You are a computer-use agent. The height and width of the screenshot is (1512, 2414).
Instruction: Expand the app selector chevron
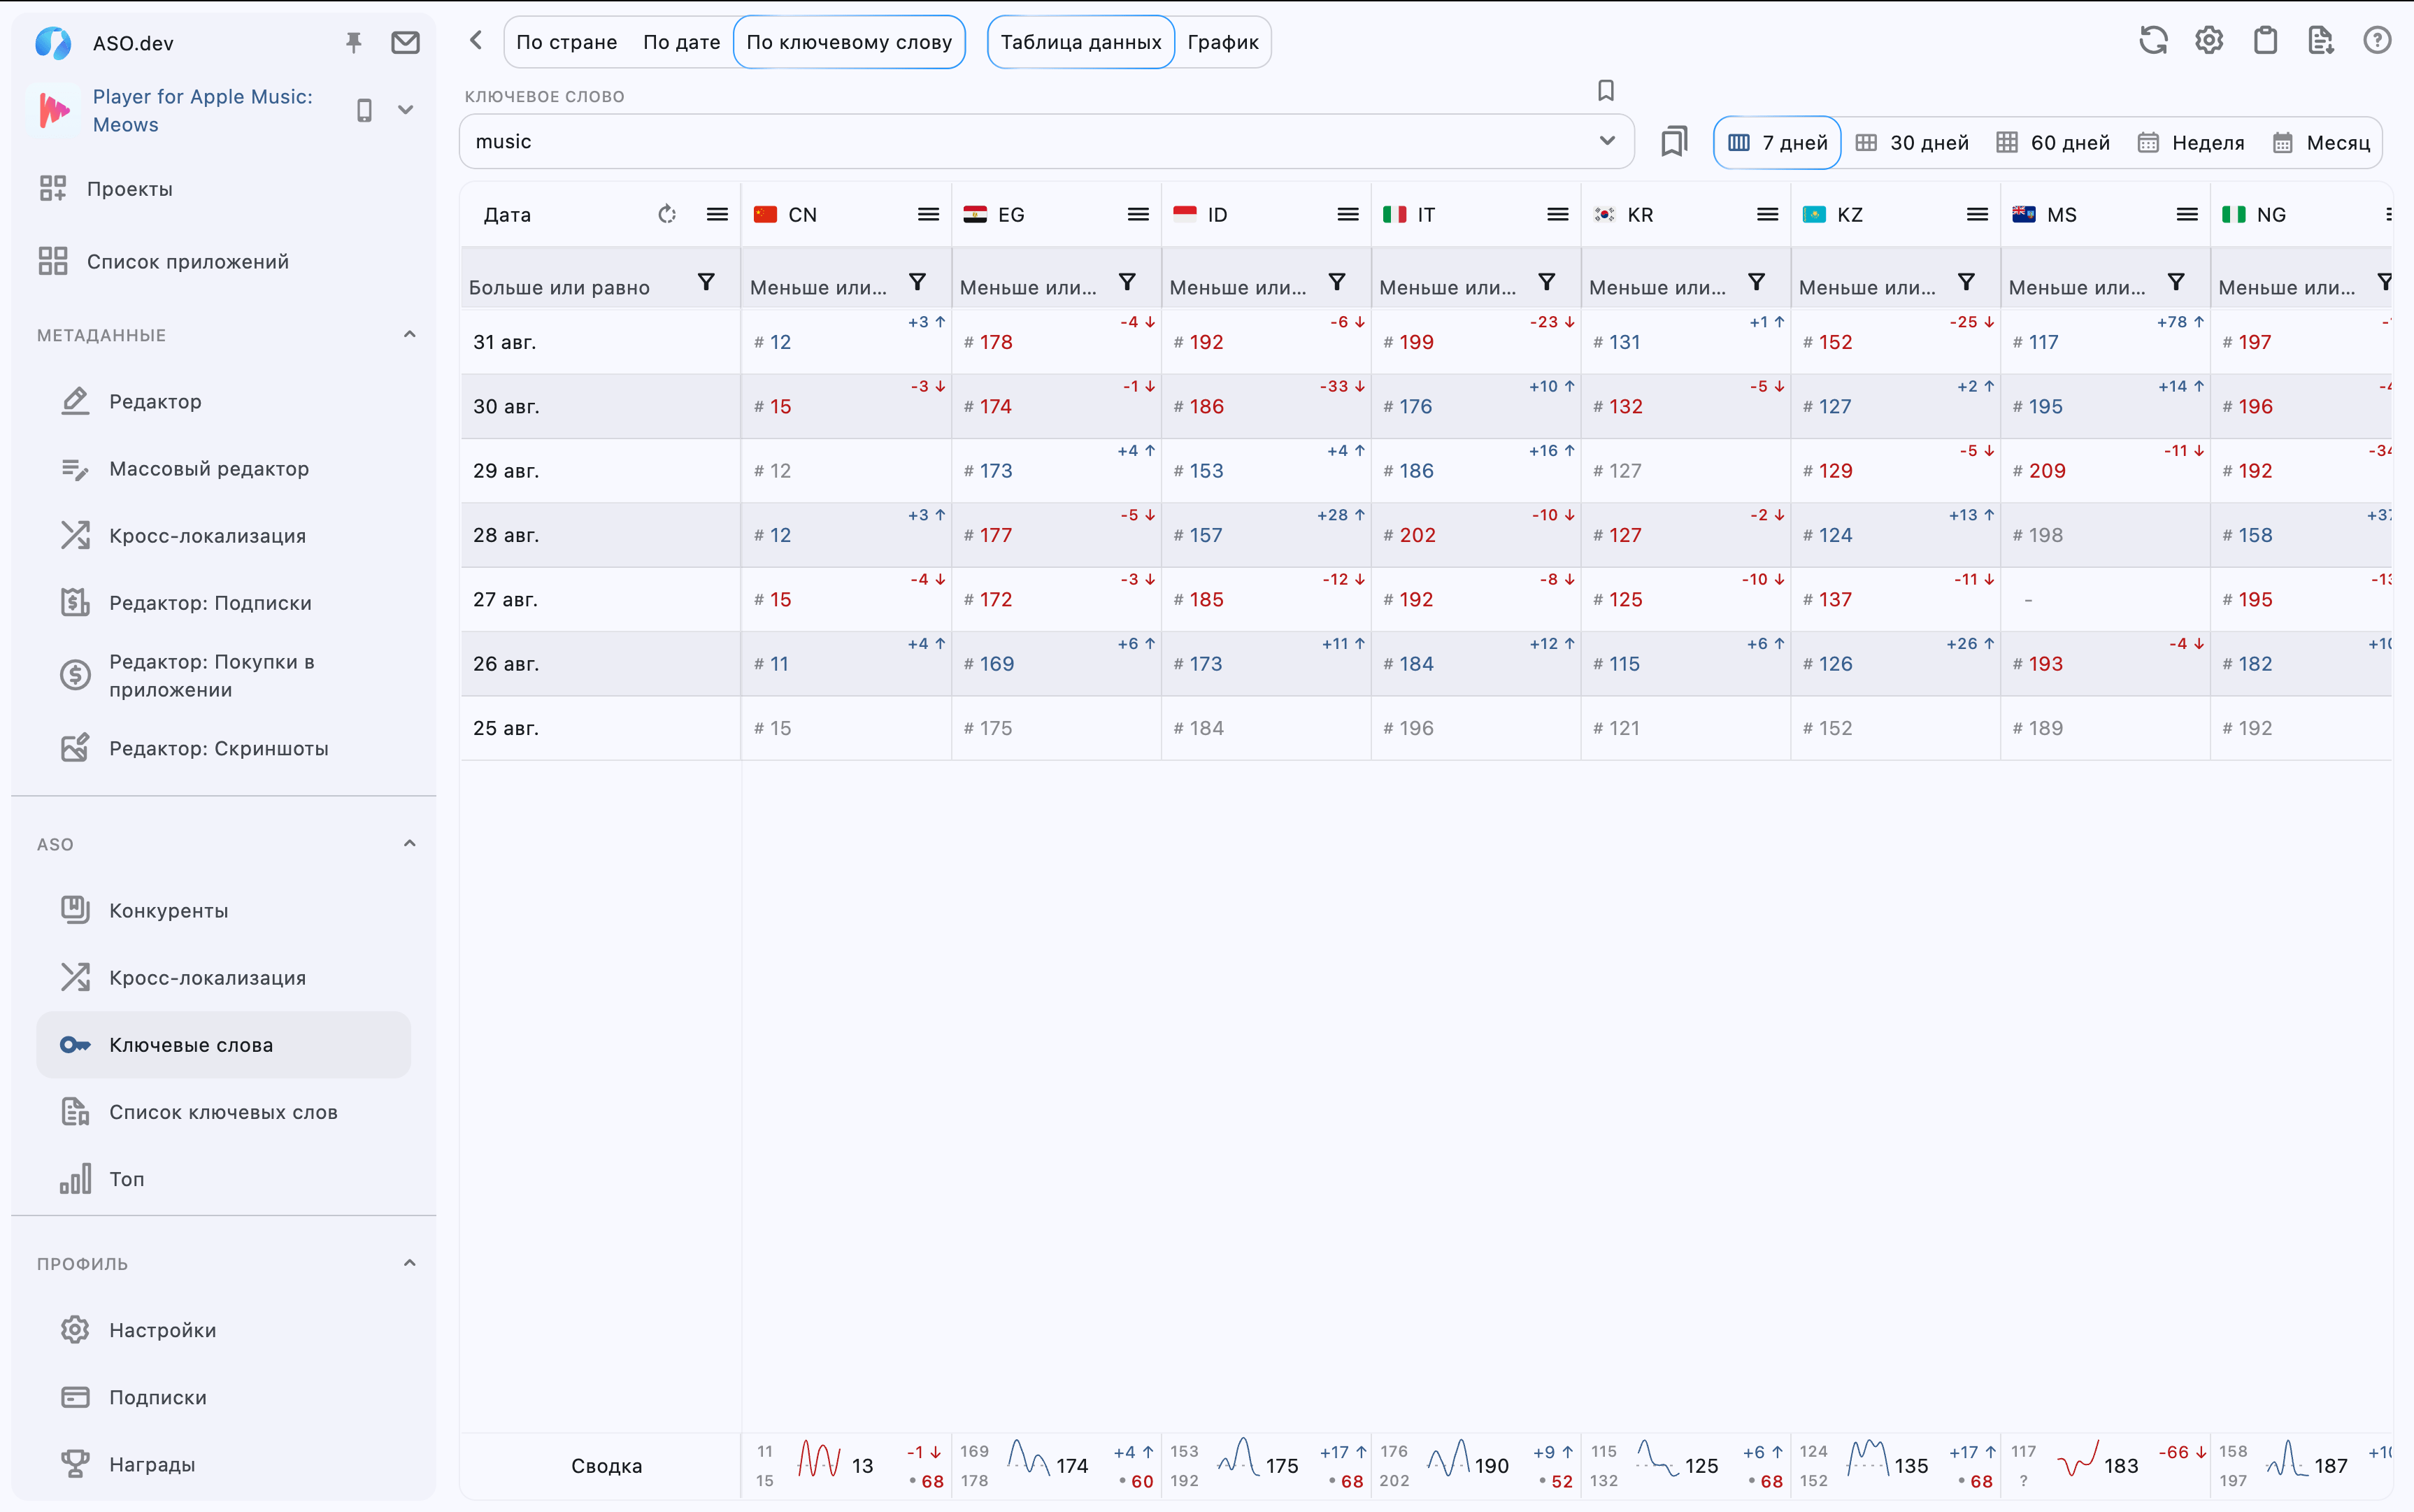click(x=405, y=110)
